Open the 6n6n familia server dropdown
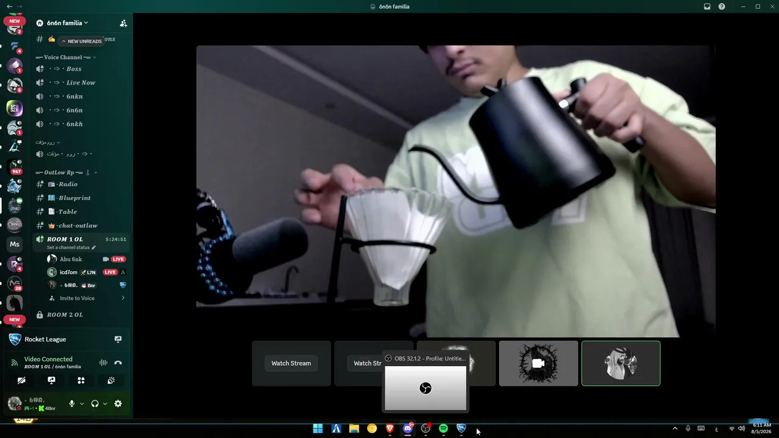The width and height of the screenshot is (779, 438). 66,23
